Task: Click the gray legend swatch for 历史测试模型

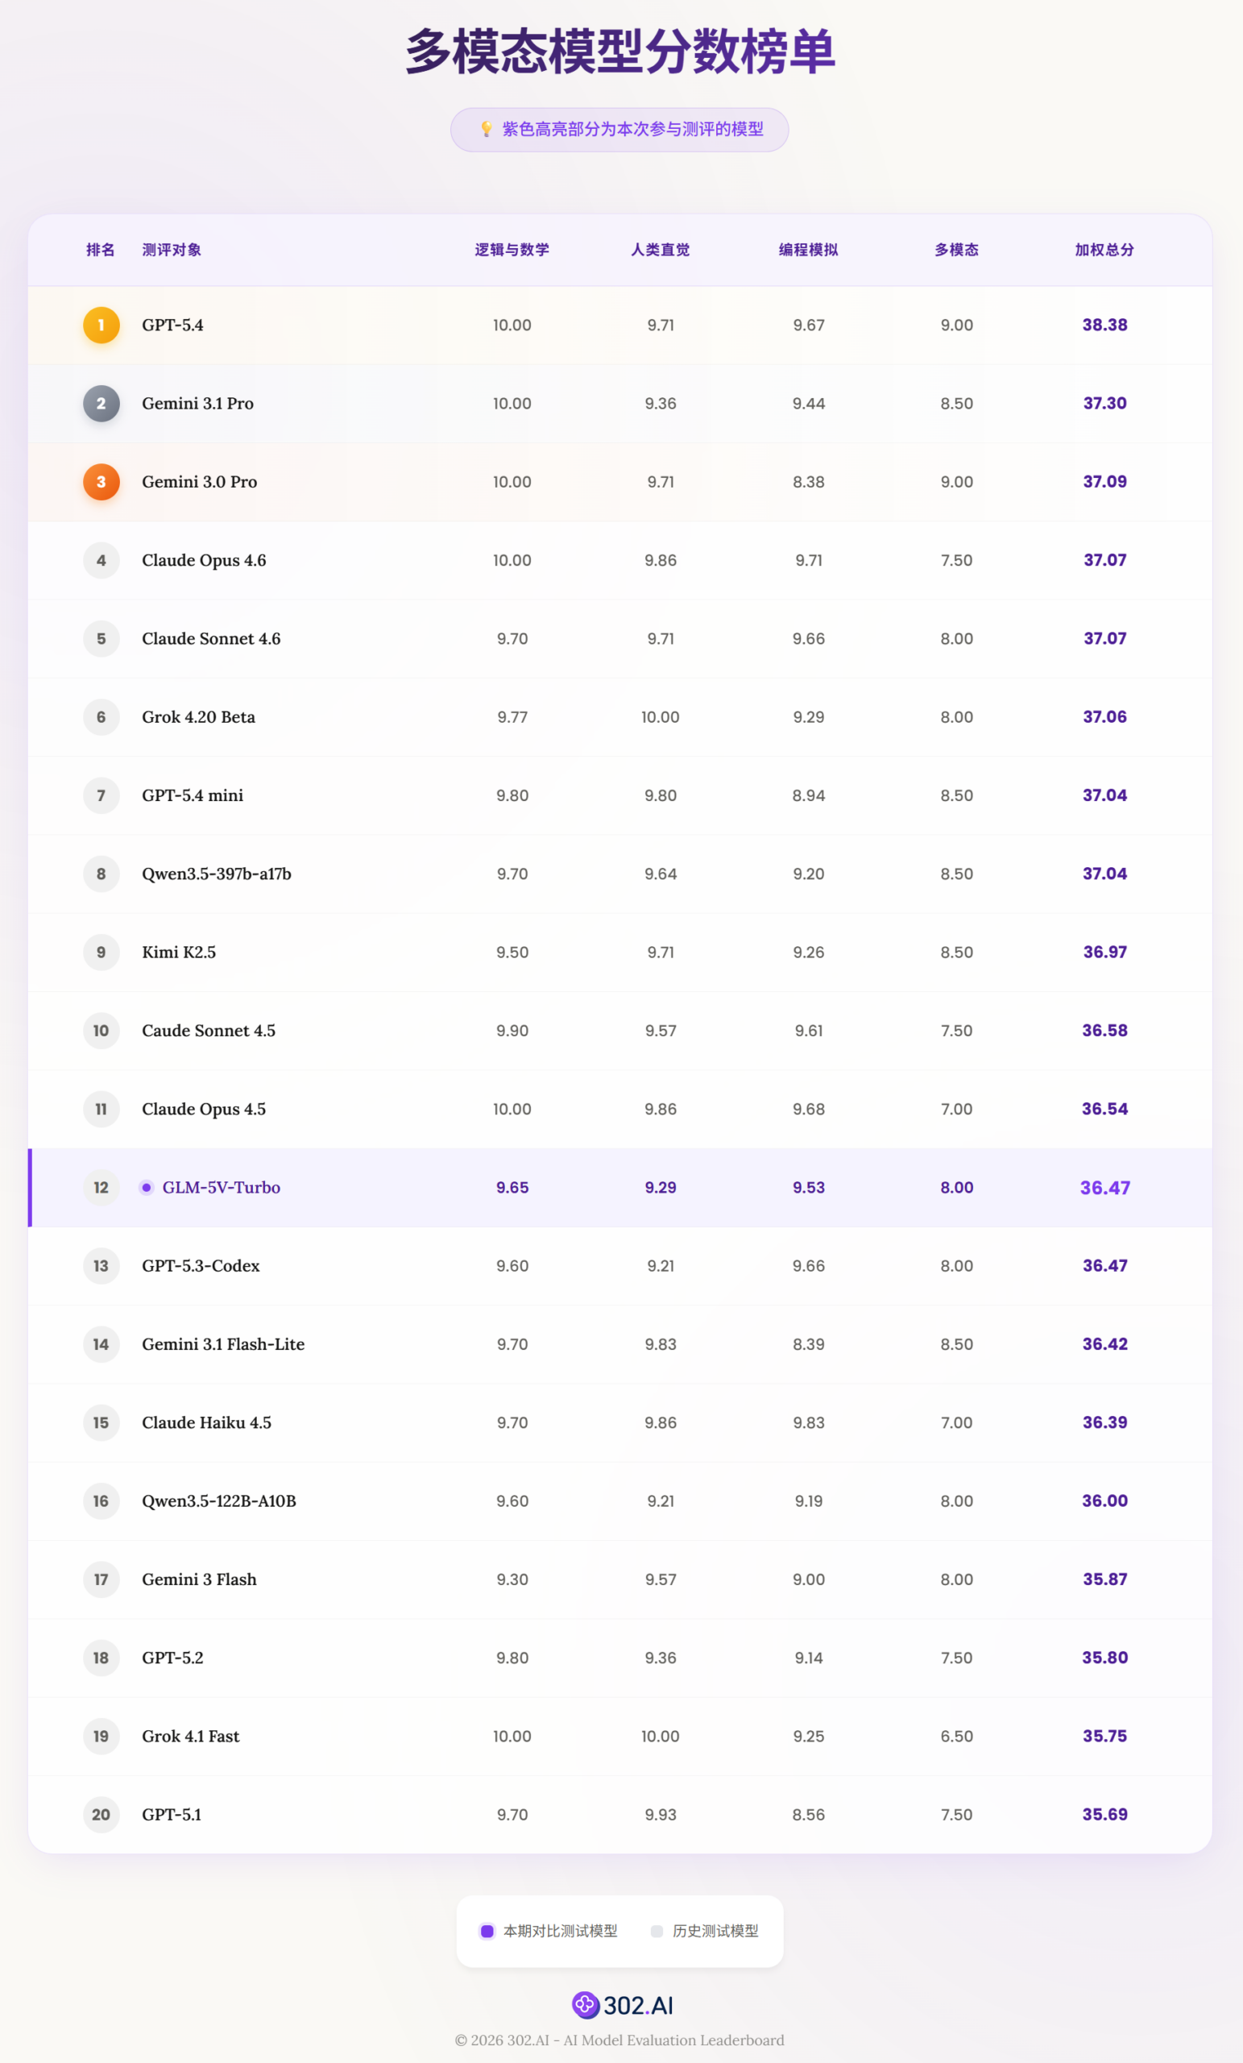Action: [657, 1931]
